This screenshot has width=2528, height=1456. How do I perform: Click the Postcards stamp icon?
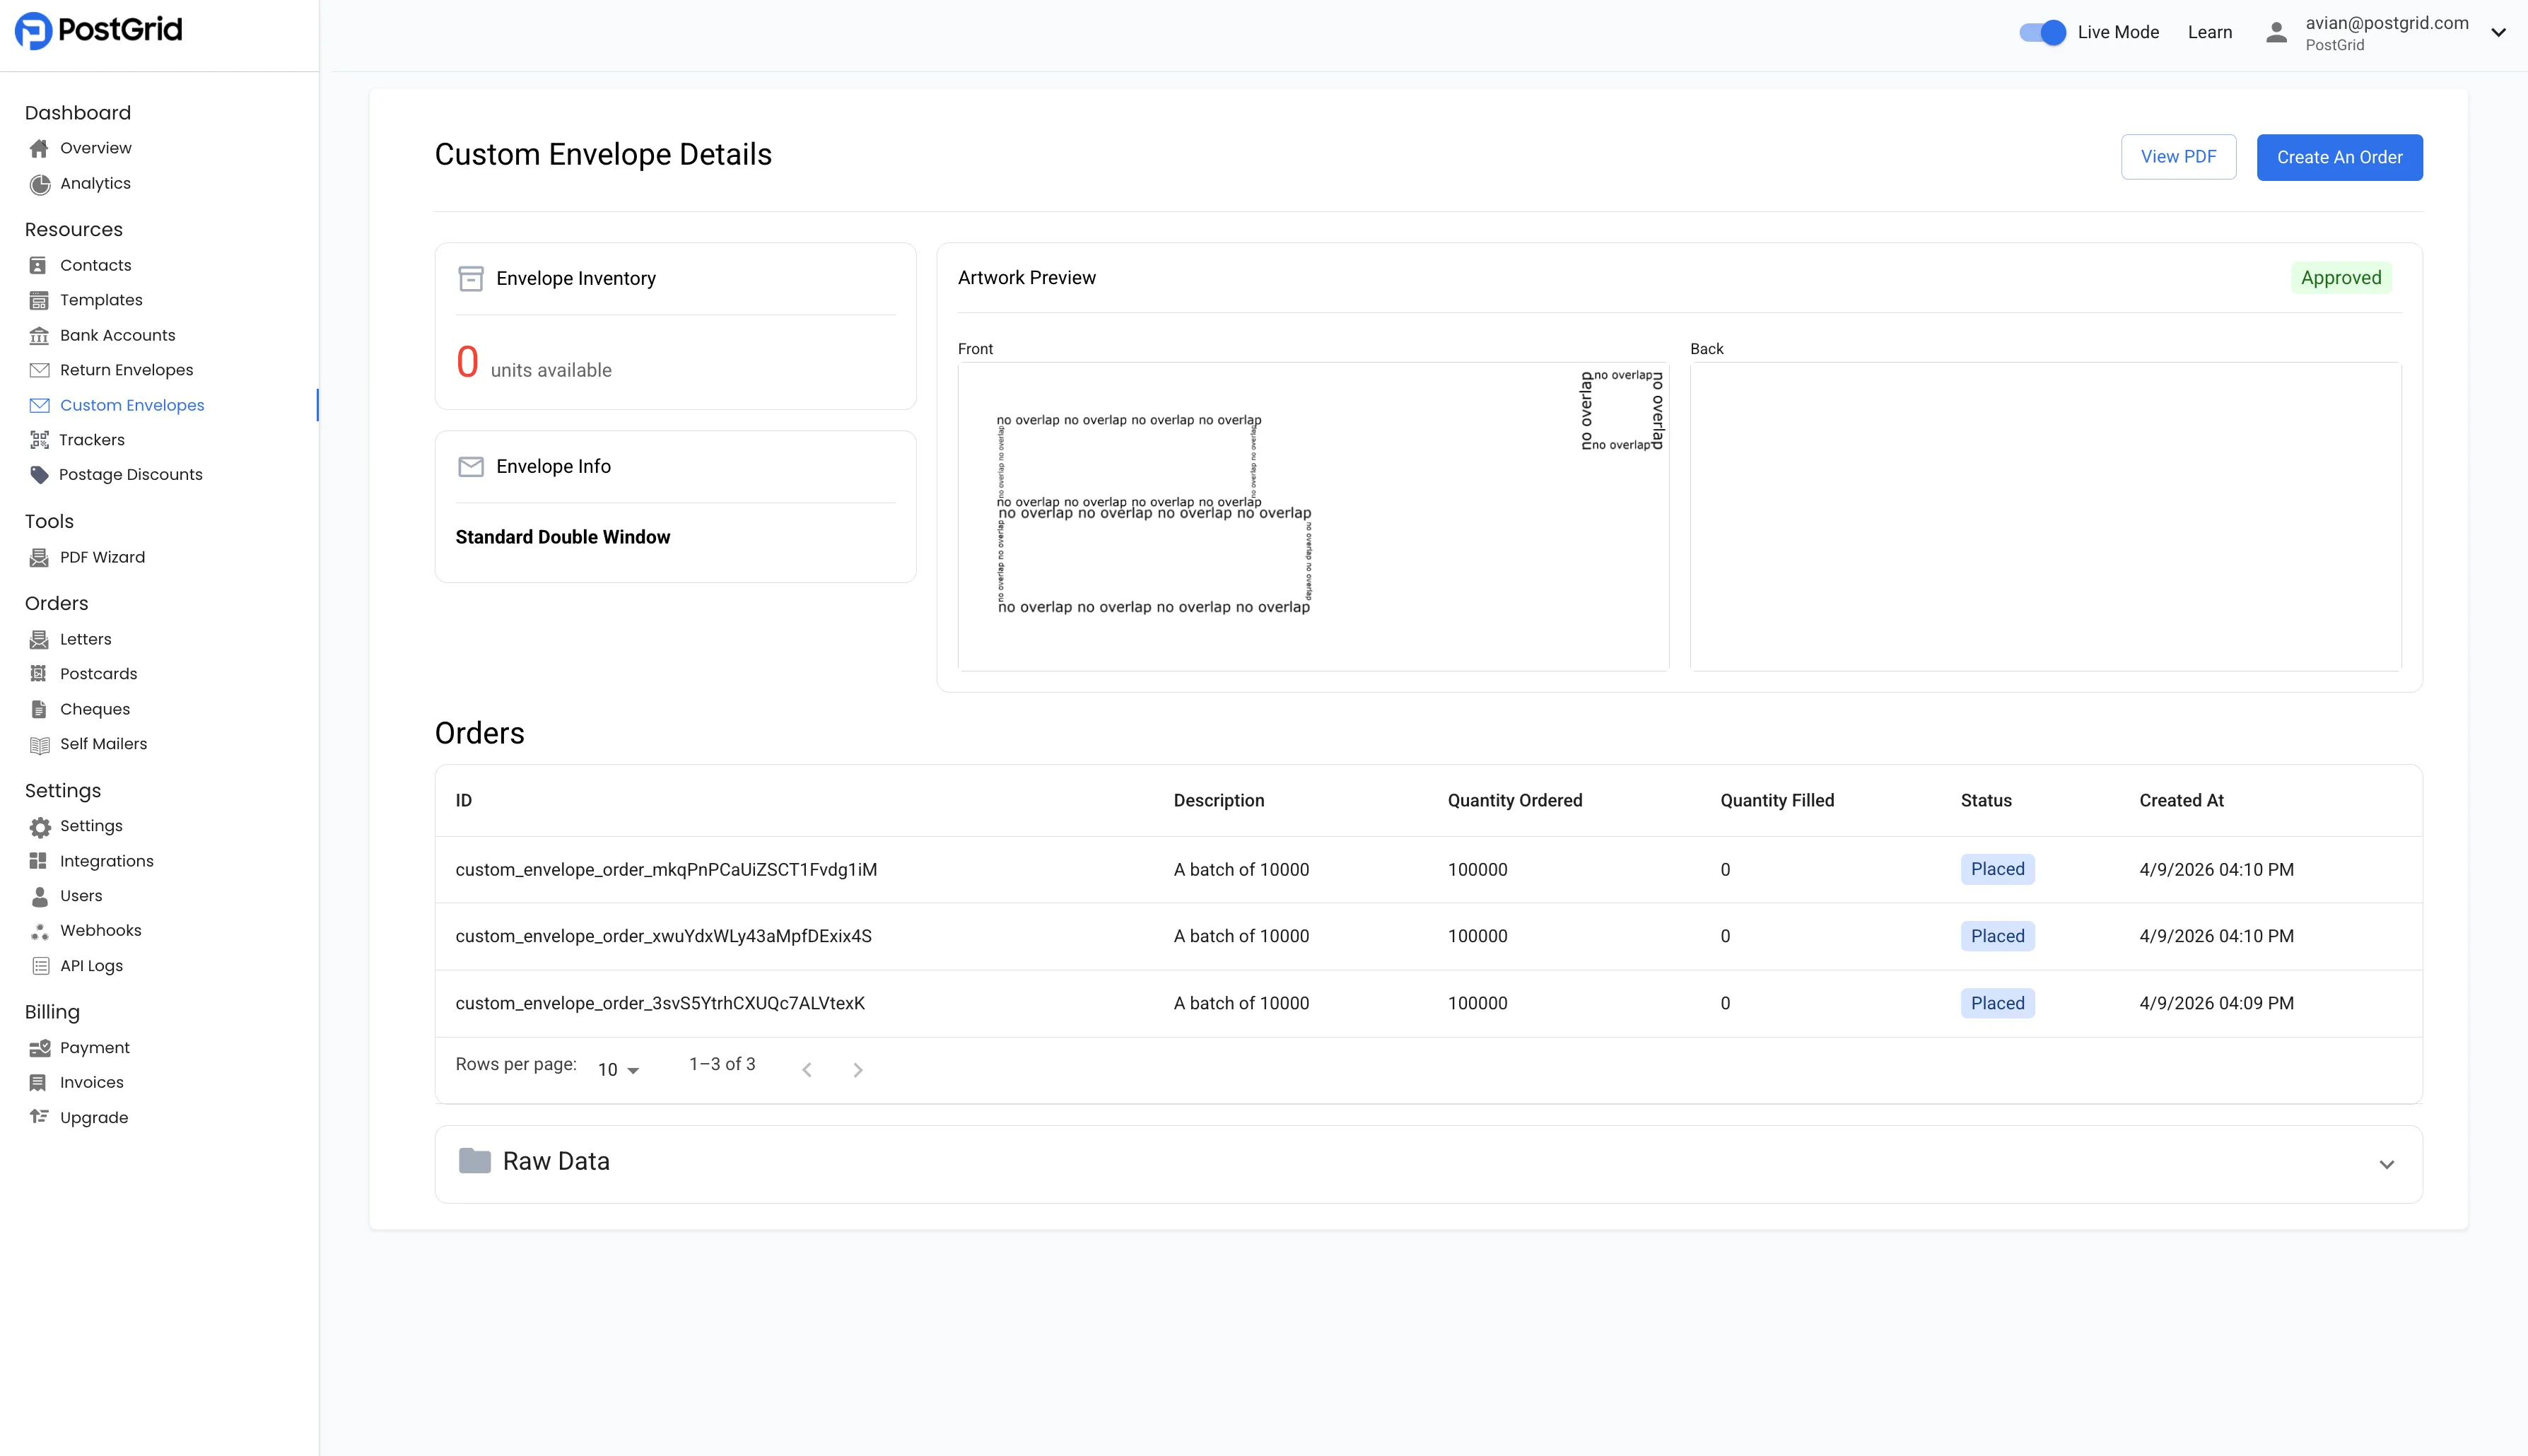39,674
